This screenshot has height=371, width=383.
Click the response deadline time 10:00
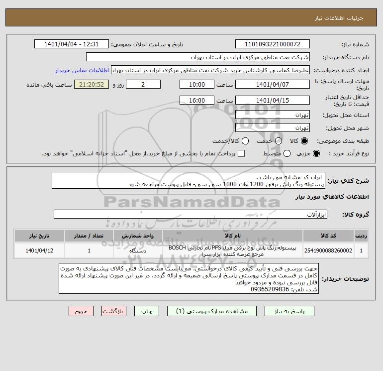197,84
